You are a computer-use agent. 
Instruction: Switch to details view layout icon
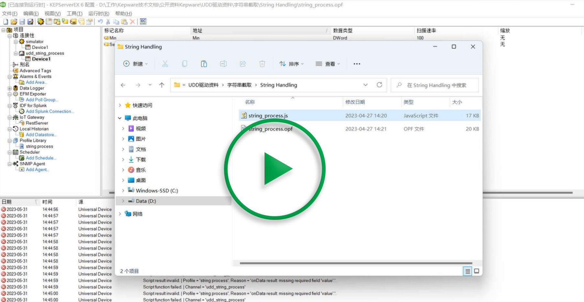[x=467, y=271]
